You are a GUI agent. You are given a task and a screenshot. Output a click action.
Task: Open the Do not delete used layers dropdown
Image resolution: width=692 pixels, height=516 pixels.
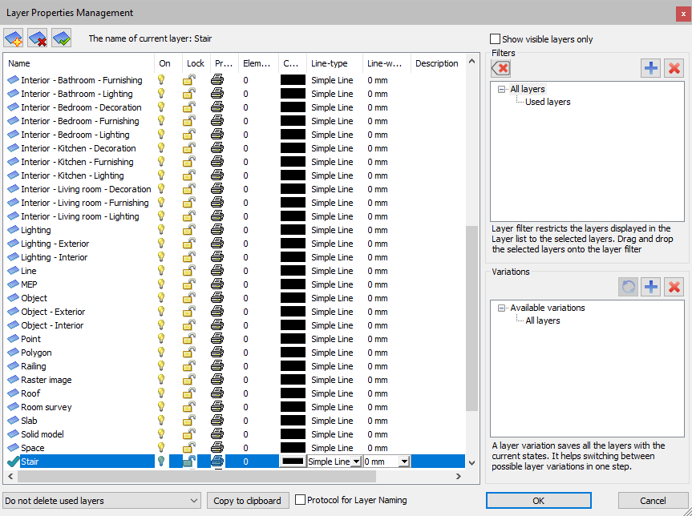[x=102, y=501]
